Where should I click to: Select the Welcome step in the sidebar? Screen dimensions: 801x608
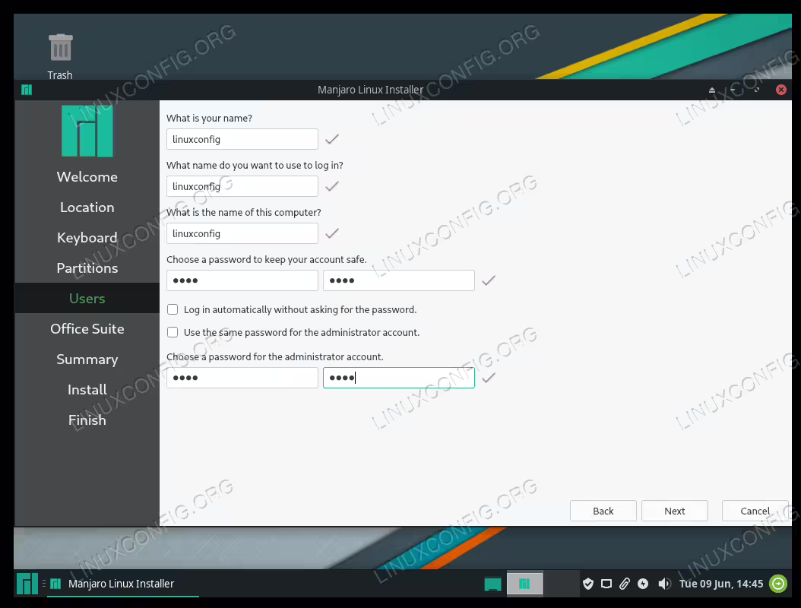[87, 177]
